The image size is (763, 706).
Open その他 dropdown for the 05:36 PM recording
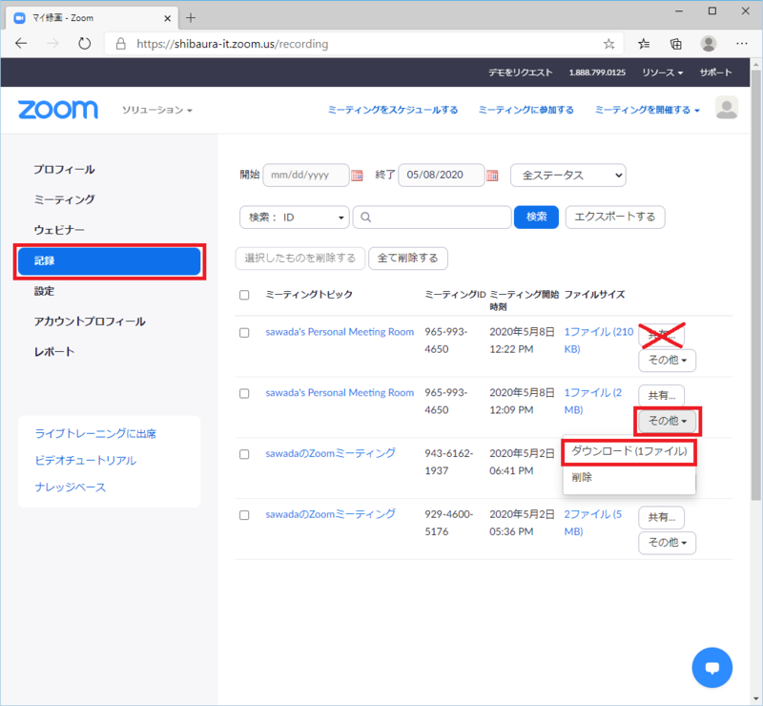coord(667,543)
